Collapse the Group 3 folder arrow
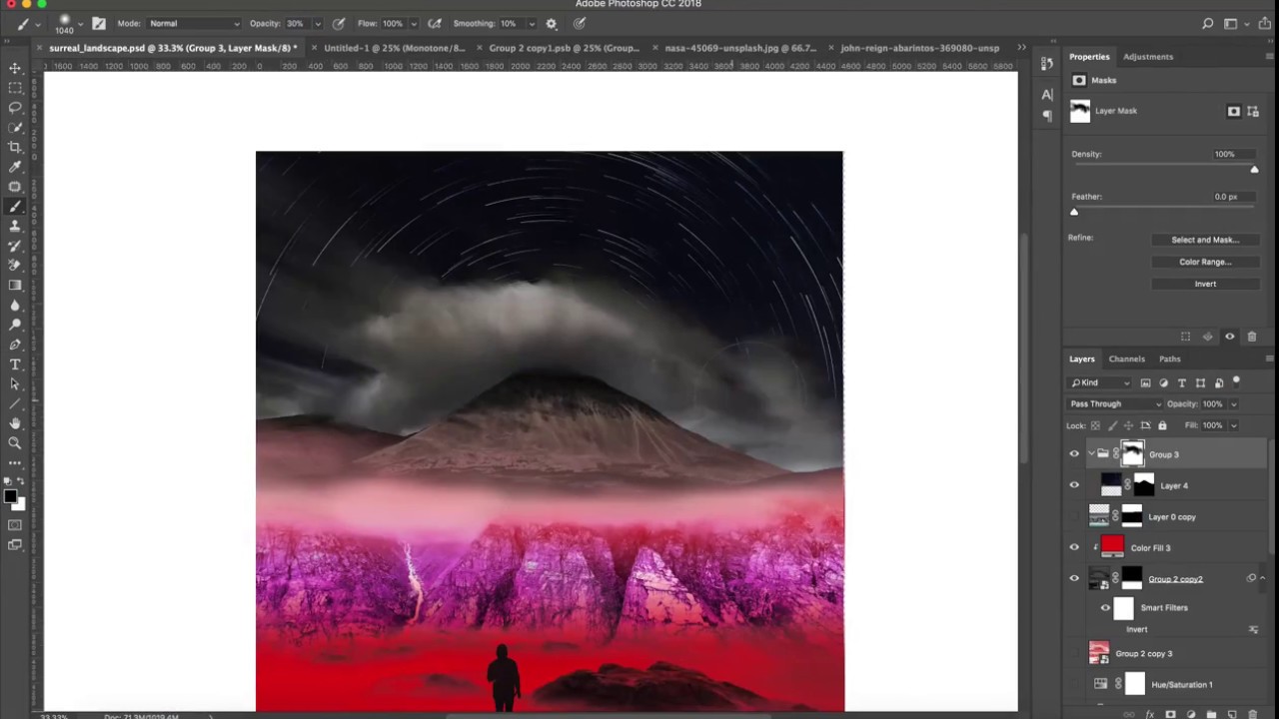Image resolution: width=1279 pixels, height=719 pixels. click(1090, 454)
